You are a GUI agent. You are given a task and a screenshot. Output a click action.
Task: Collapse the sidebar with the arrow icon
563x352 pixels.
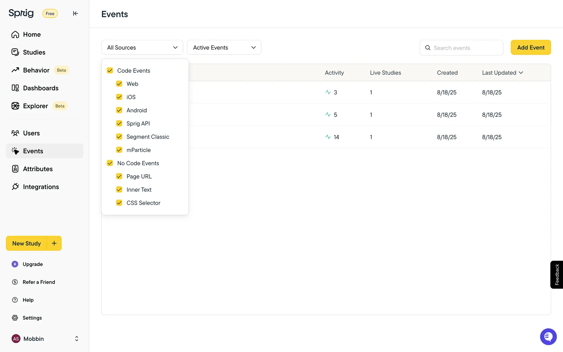tap(75, 13)
